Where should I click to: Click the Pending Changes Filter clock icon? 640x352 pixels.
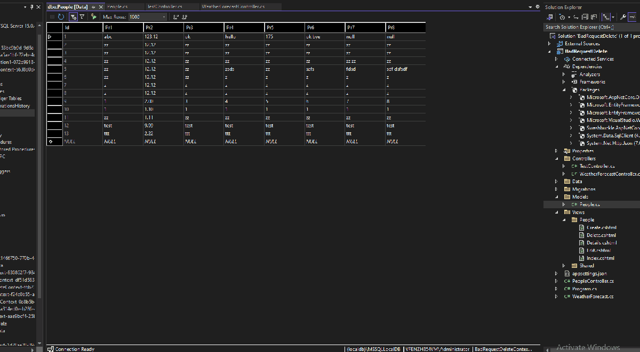tap(562, 17)
